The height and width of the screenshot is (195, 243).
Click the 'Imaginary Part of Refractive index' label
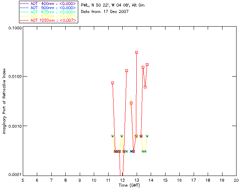click(x=4, y=101)
